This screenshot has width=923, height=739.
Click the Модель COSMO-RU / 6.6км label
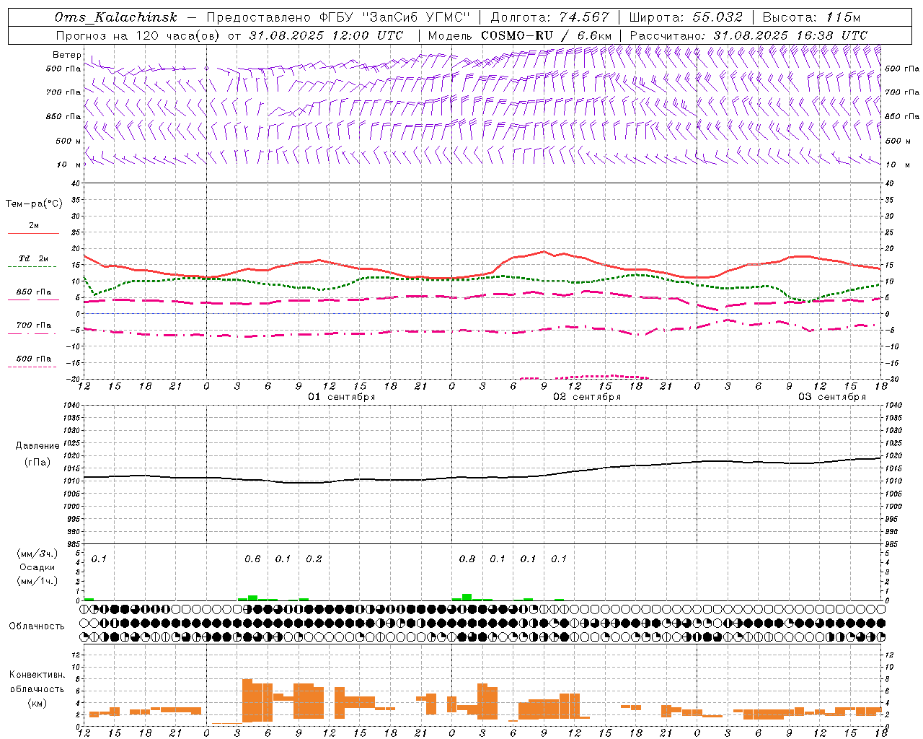[519, 35]
